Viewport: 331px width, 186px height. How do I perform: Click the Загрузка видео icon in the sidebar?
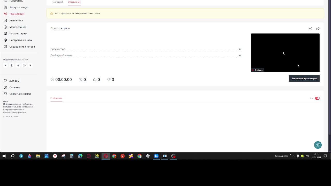(5, 7)
